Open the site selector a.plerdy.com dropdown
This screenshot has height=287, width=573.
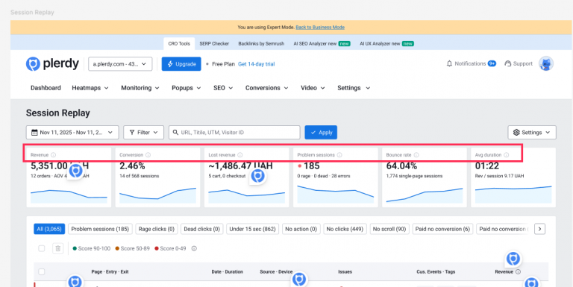pos(120,64)
